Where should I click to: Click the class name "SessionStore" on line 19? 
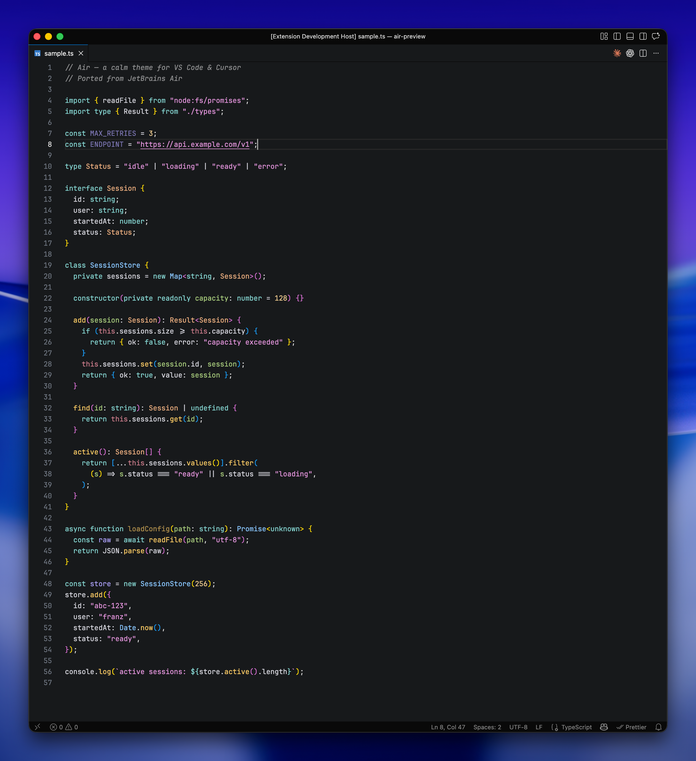pyautogui.click(x=115, y=265)
